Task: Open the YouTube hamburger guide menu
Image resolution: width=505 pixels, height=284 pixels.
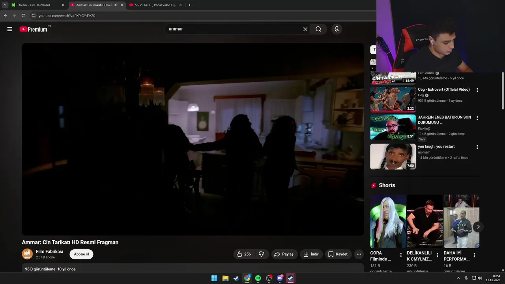Action: tap(10, 29)
